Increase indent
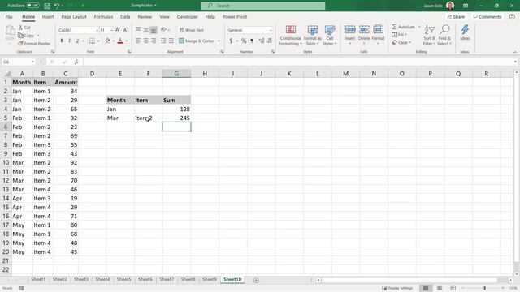 [x=171, y=41]
